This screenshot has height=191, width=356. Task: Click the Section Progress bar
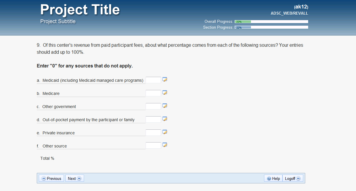coord(271,27)
